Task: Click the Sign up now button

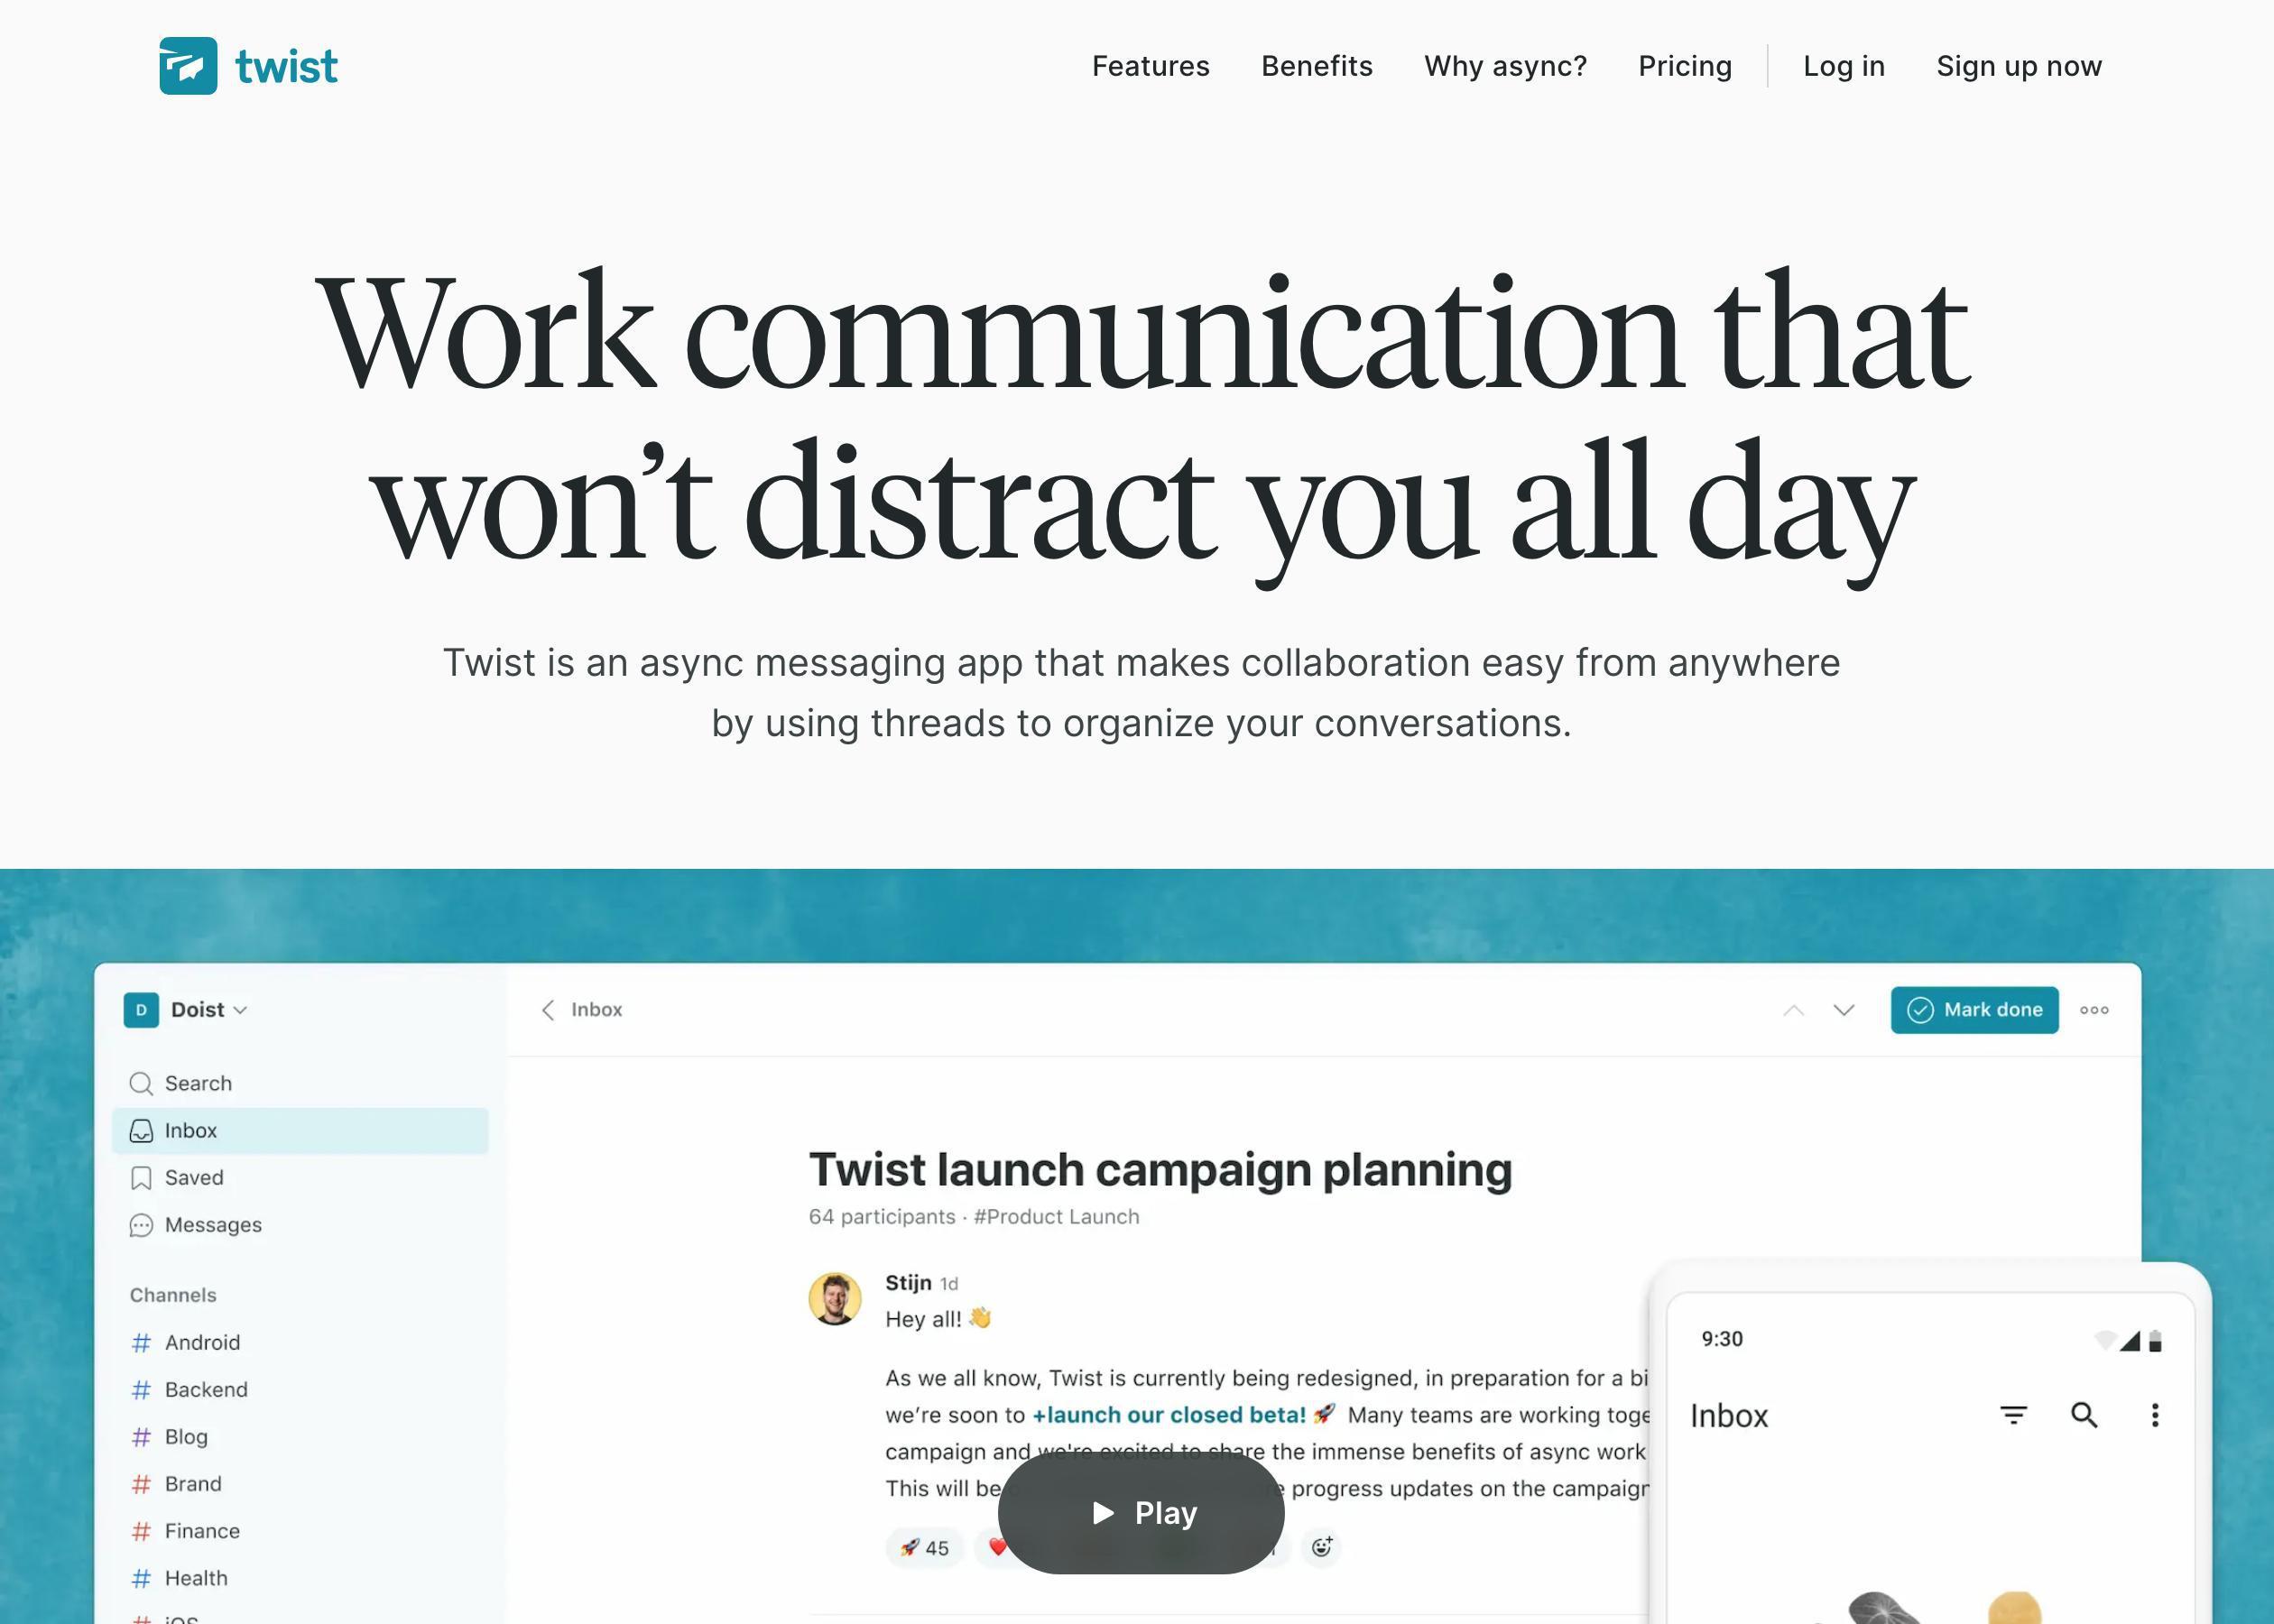Action: (x=2018, y=65)
